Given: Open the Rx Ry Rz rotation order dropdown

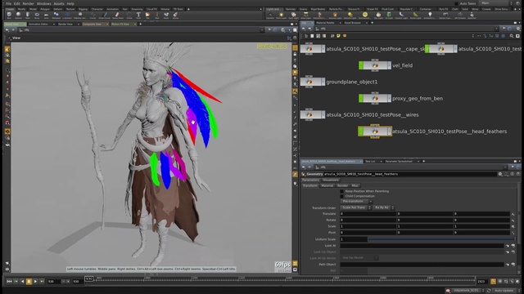Looking at the screenshot, I should pyautogui.click(x=384, y=207).
